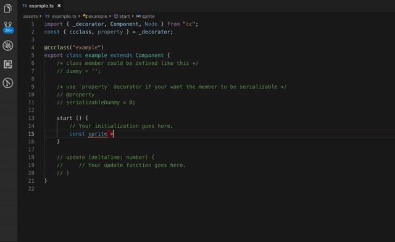Image resolution: width=395 pixels, height=242 pixels.
Task: Click the closing brace on line 21
Action: coord(46,181)
